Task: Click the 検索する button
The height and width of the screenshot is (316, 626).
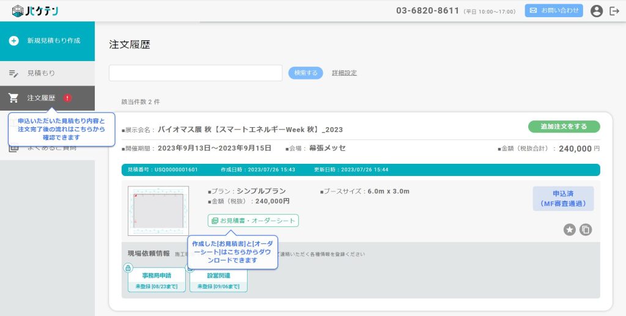Action: click(x=306, y=73)
